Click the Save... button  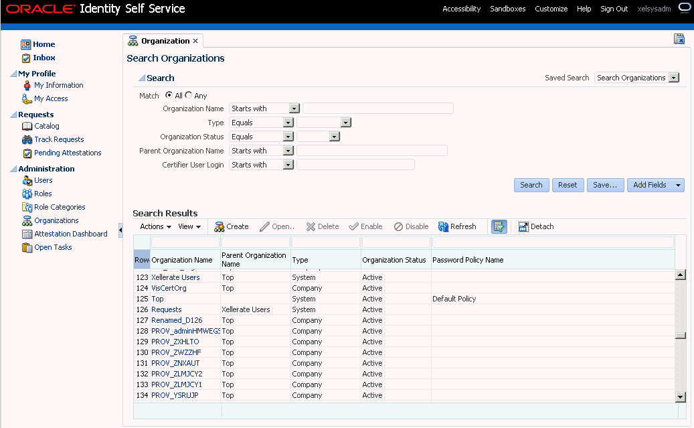point(605,186)
